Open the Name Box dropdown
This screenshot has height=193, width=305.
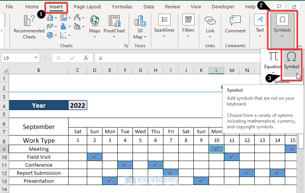point(36,57)
